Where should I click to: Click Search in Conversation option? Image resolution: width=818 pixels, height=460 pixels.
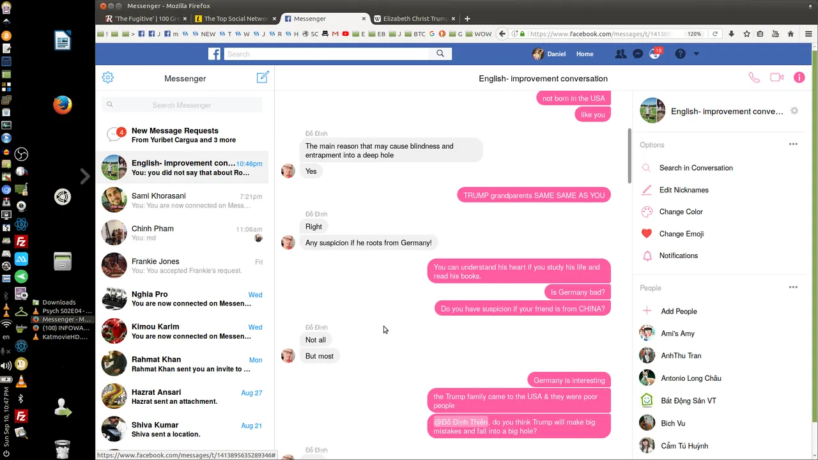pyautogui.click(x=696, y=168)
